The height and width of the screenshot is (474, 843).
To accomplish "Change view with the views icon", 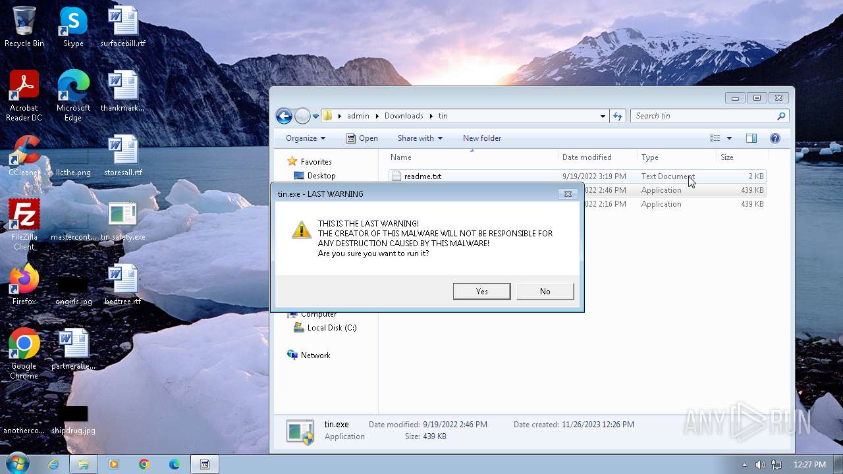I will click(715, 138).
